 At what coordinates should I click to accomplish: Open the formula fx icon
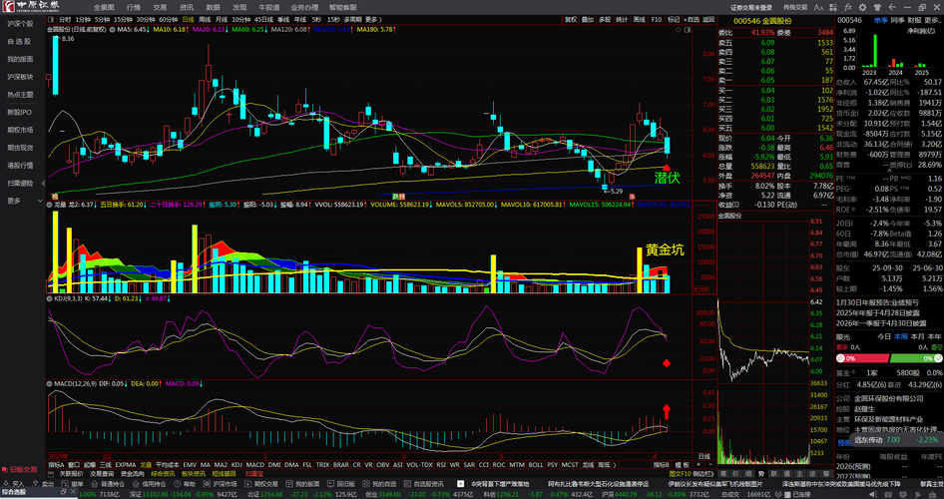pos(847,7)
